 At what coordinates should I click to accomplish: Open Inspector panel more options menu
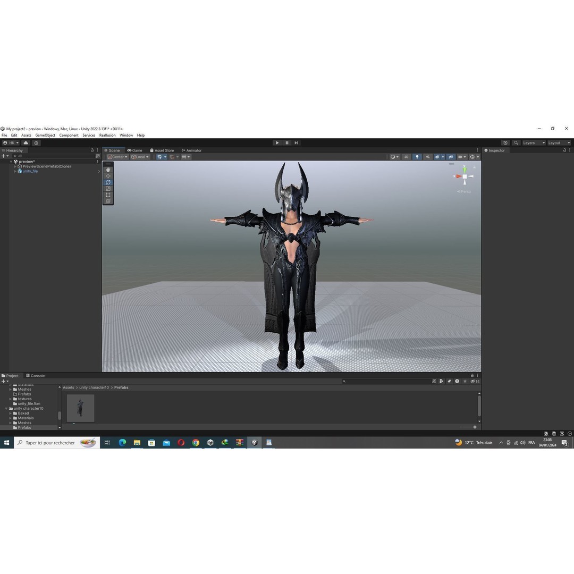tap(570, 150)
